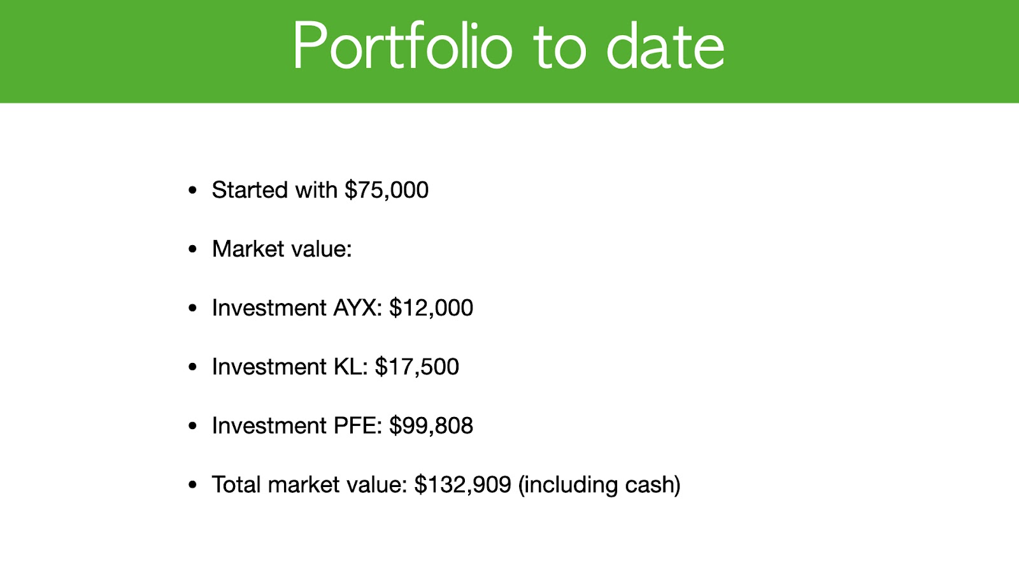The height and width of the screenshot is (573, 1019).
Task: Click the bullet dot before "Investment AYX"
Action: coord(193,309)
